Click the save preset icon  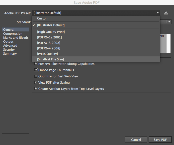[166, 13]
